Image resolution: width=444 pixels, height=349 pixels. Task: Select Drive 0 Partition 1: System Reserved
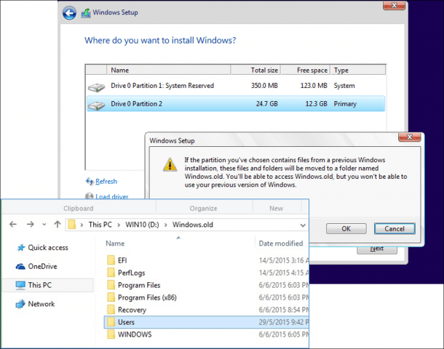pos(236,86)
